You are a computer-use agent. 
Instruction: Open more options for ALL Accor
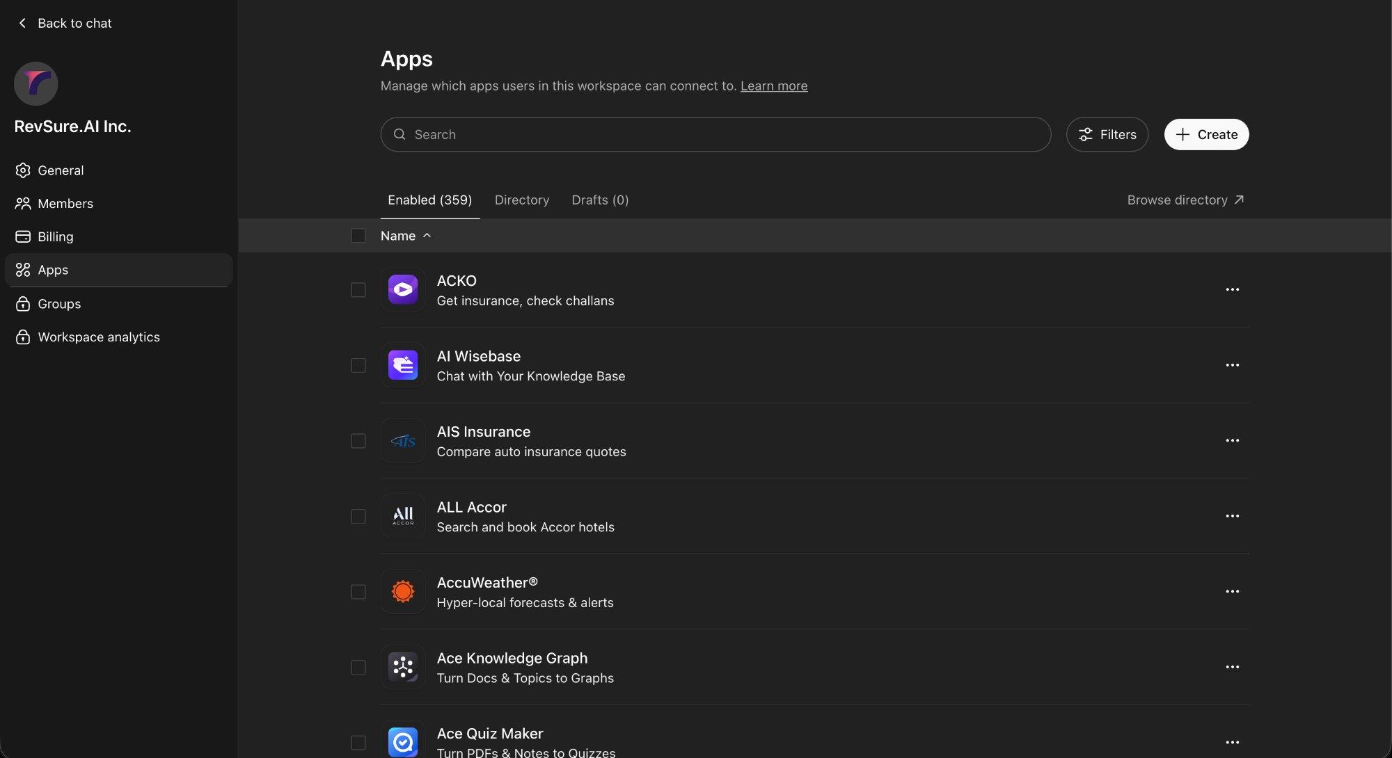[x=1233, y=516]
